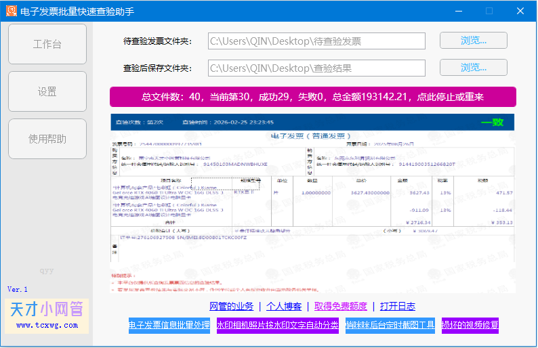
Task: Open the log via 打开日志
Action: point(397,306)
